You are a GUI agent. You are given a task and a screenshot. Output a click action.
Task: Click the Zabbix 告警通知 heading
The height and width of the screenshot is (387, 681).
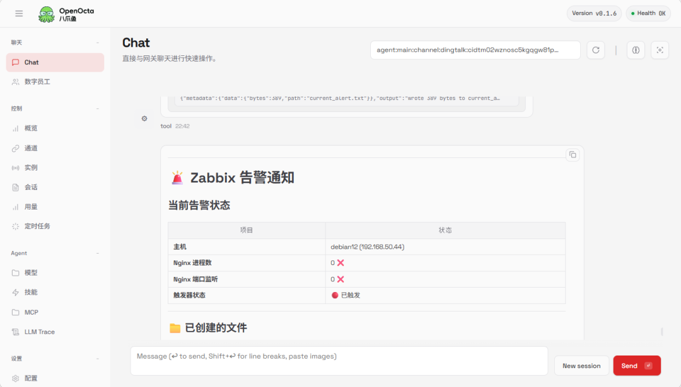242,177
